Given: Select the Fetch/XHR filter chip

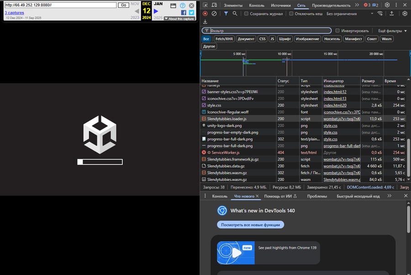Looking at the screenshot, I should tap(224, 39).
